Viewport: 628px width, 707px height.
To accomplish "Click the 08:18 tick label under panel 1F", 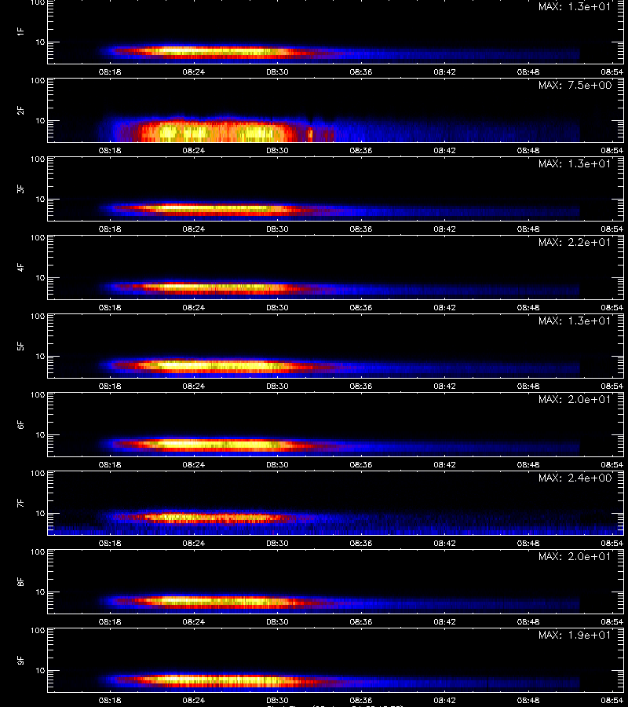I will (x=110, y=71).
